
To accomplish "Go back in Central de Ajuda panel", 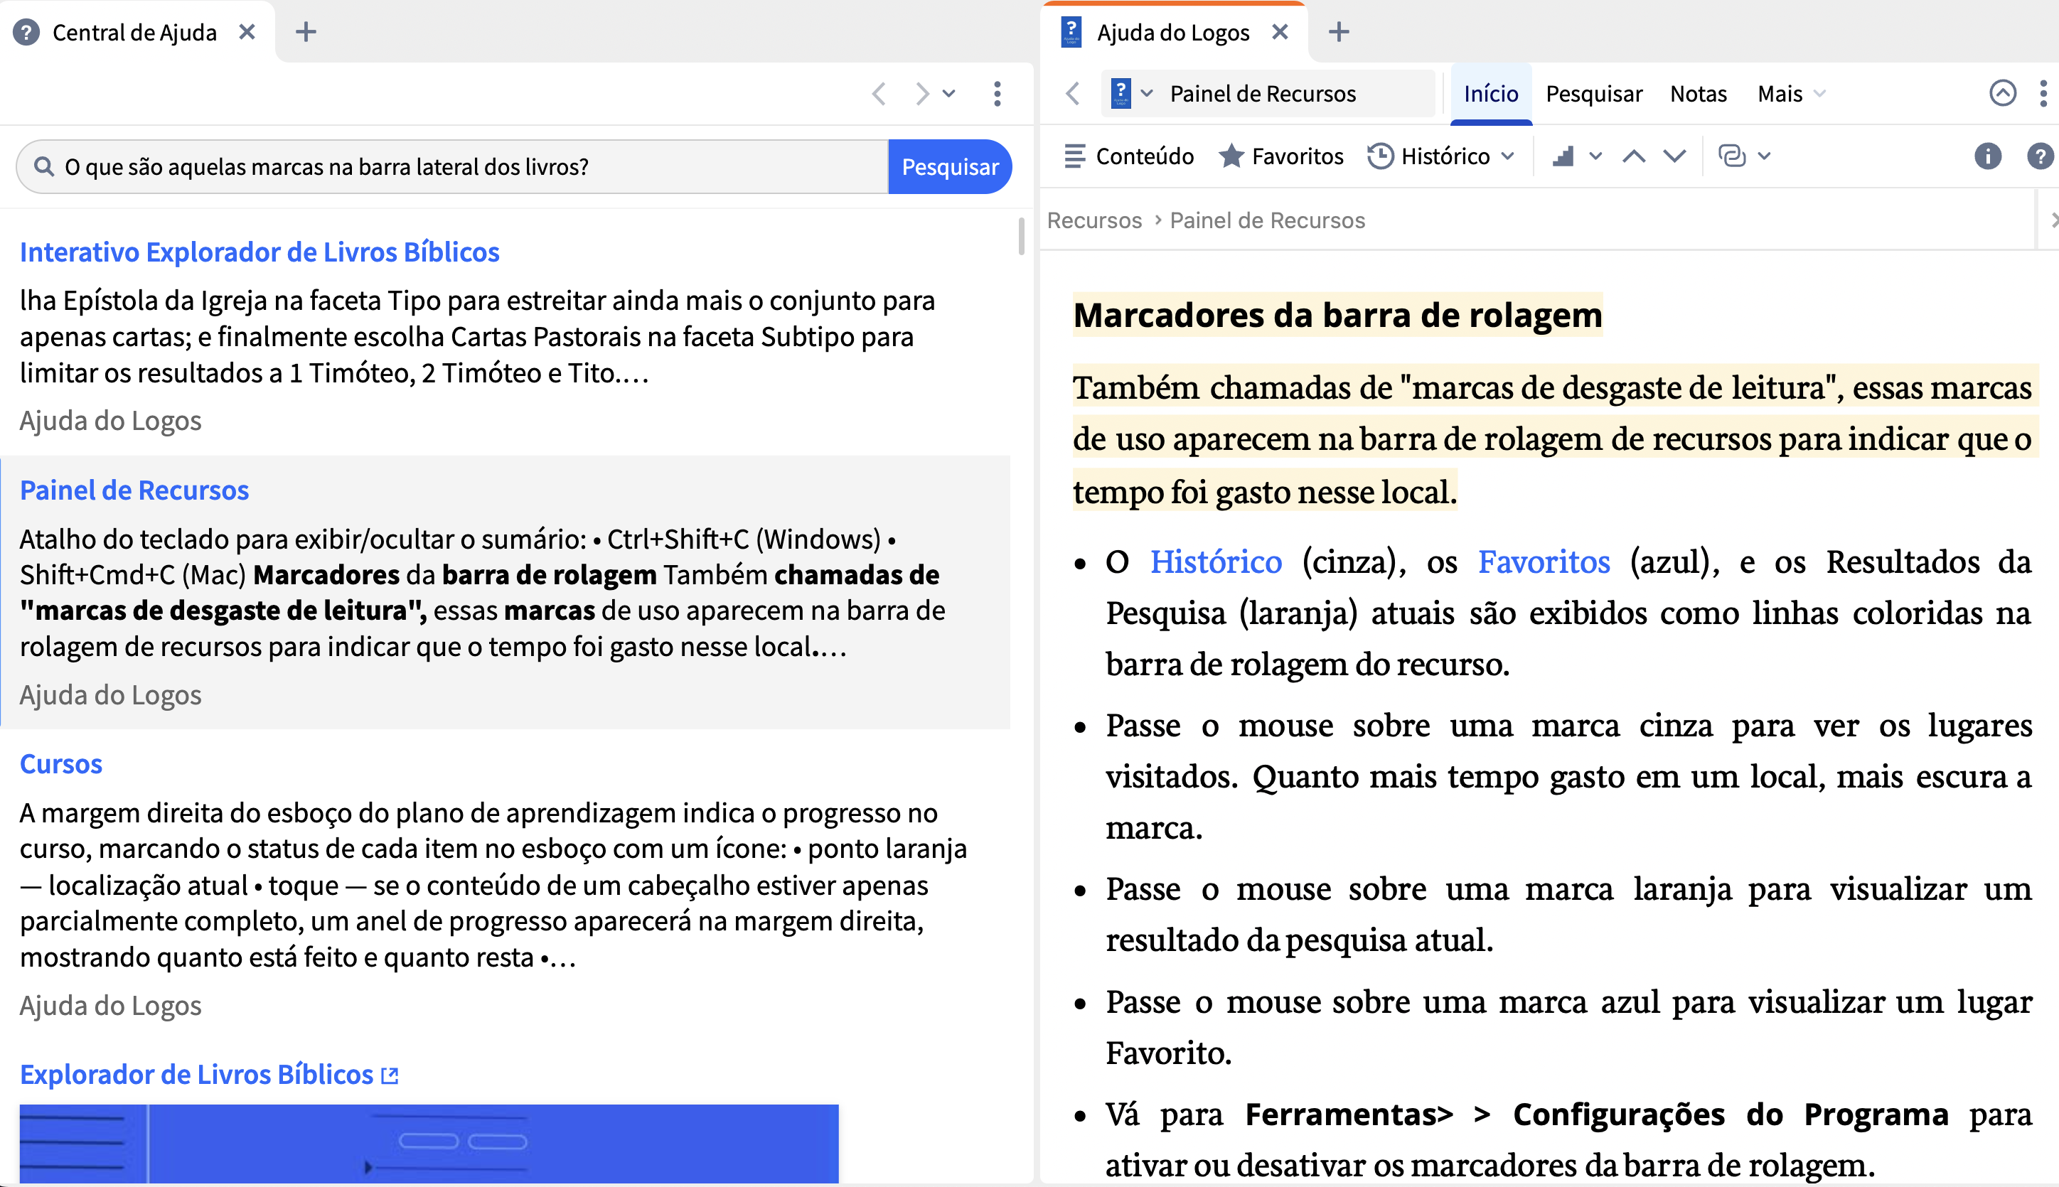I will pyautogui.click(x=879, y=94).
